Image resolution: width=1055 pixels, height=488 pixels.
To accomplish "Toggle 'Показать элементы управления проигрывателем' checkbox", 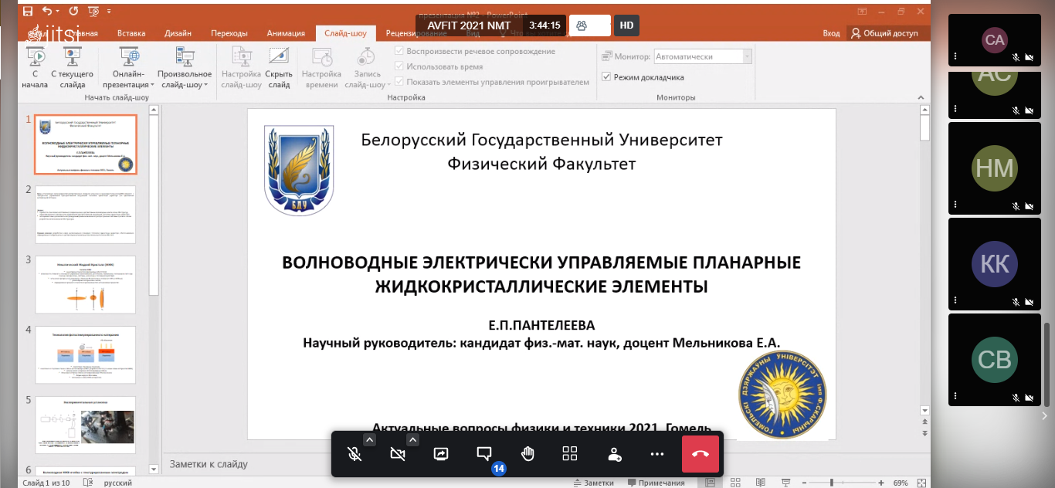I will coord(399,82).
